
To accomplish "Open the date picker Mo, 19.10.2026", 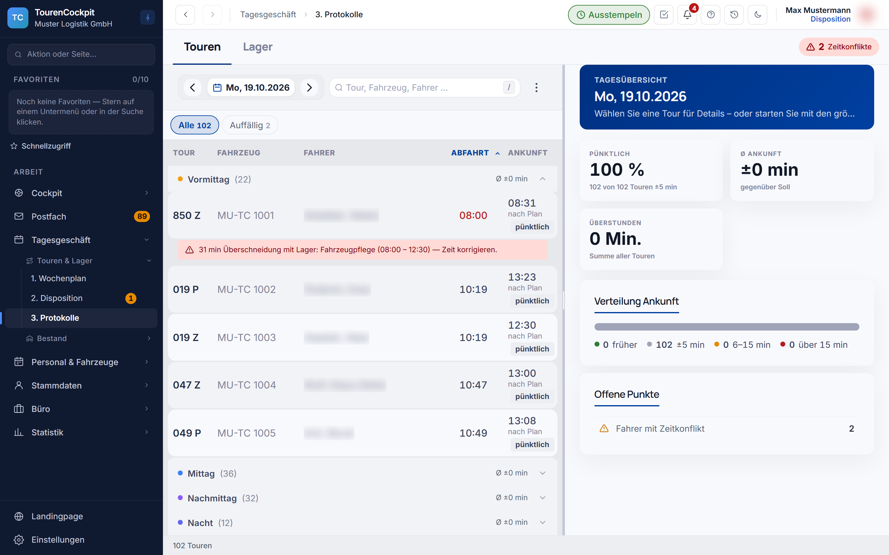I will coord(251,87).
